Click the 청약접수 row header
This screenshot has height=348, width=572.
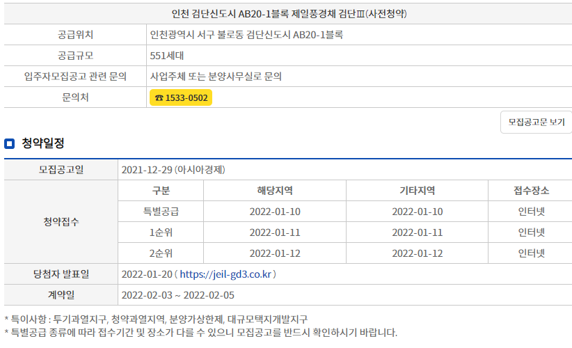tap(61, 222)
